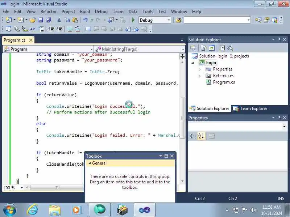Screen dimensions: 290x217
Task: Open the Debug menu
Action: click(101, 12)
